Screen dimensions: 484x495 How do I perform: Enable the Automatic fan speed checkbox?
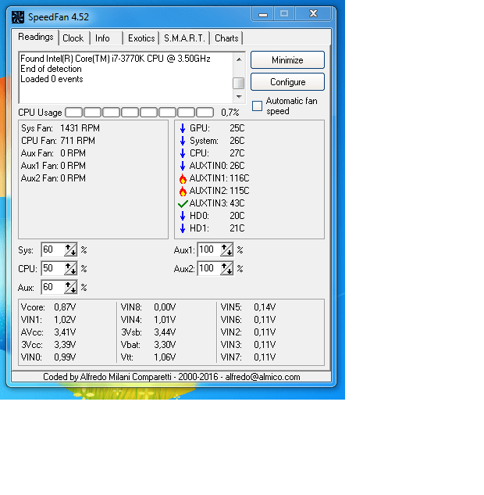[257, 106]
